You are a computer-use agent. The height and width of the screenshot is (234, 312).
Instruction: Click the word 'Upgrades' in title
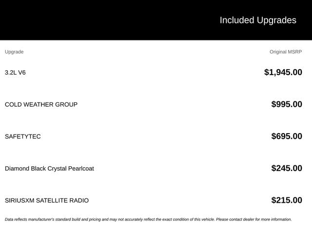pyautogui.click(x=276, y=20)
